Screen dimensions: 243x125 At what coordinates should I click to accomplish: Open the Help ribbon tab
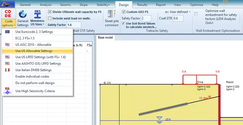[x=215, y=5]
